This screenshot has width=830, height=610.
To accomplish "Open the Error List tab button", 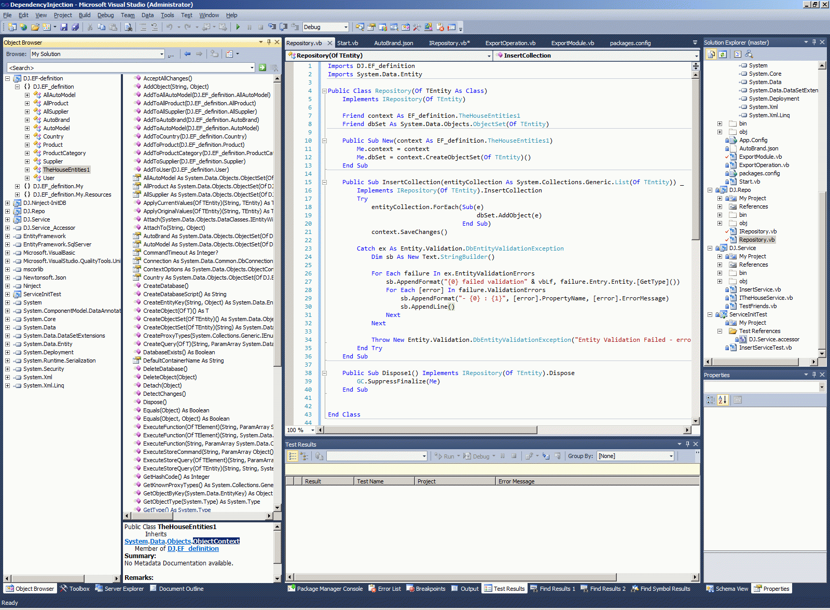I will tap(384, 589).
